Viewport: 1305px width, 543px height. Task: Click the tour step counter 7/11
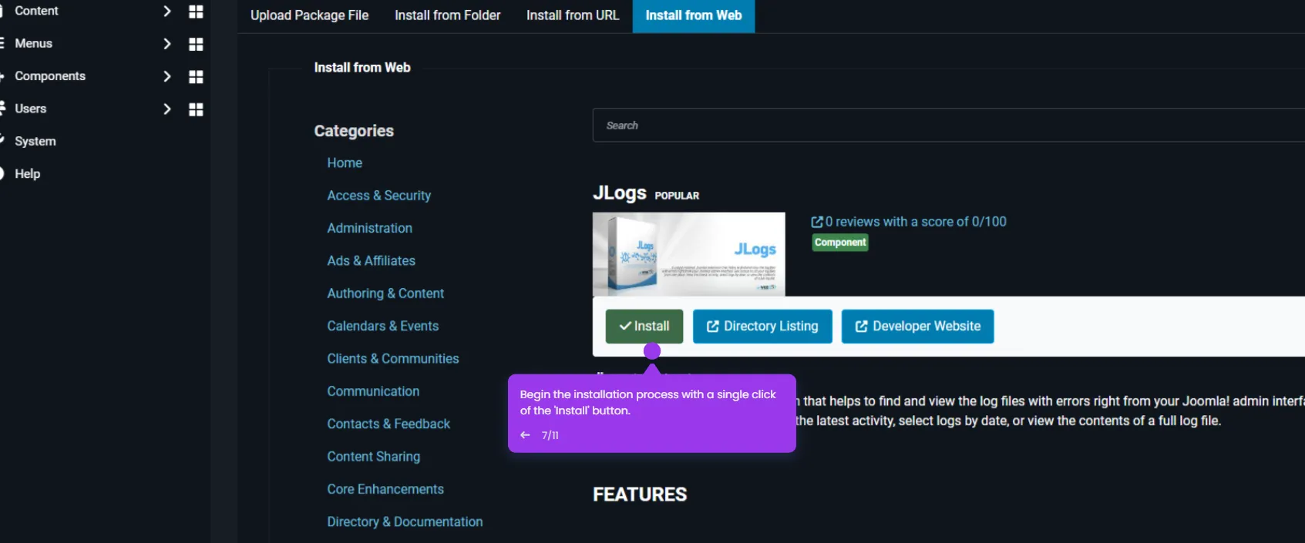click(x=550, y=435)
